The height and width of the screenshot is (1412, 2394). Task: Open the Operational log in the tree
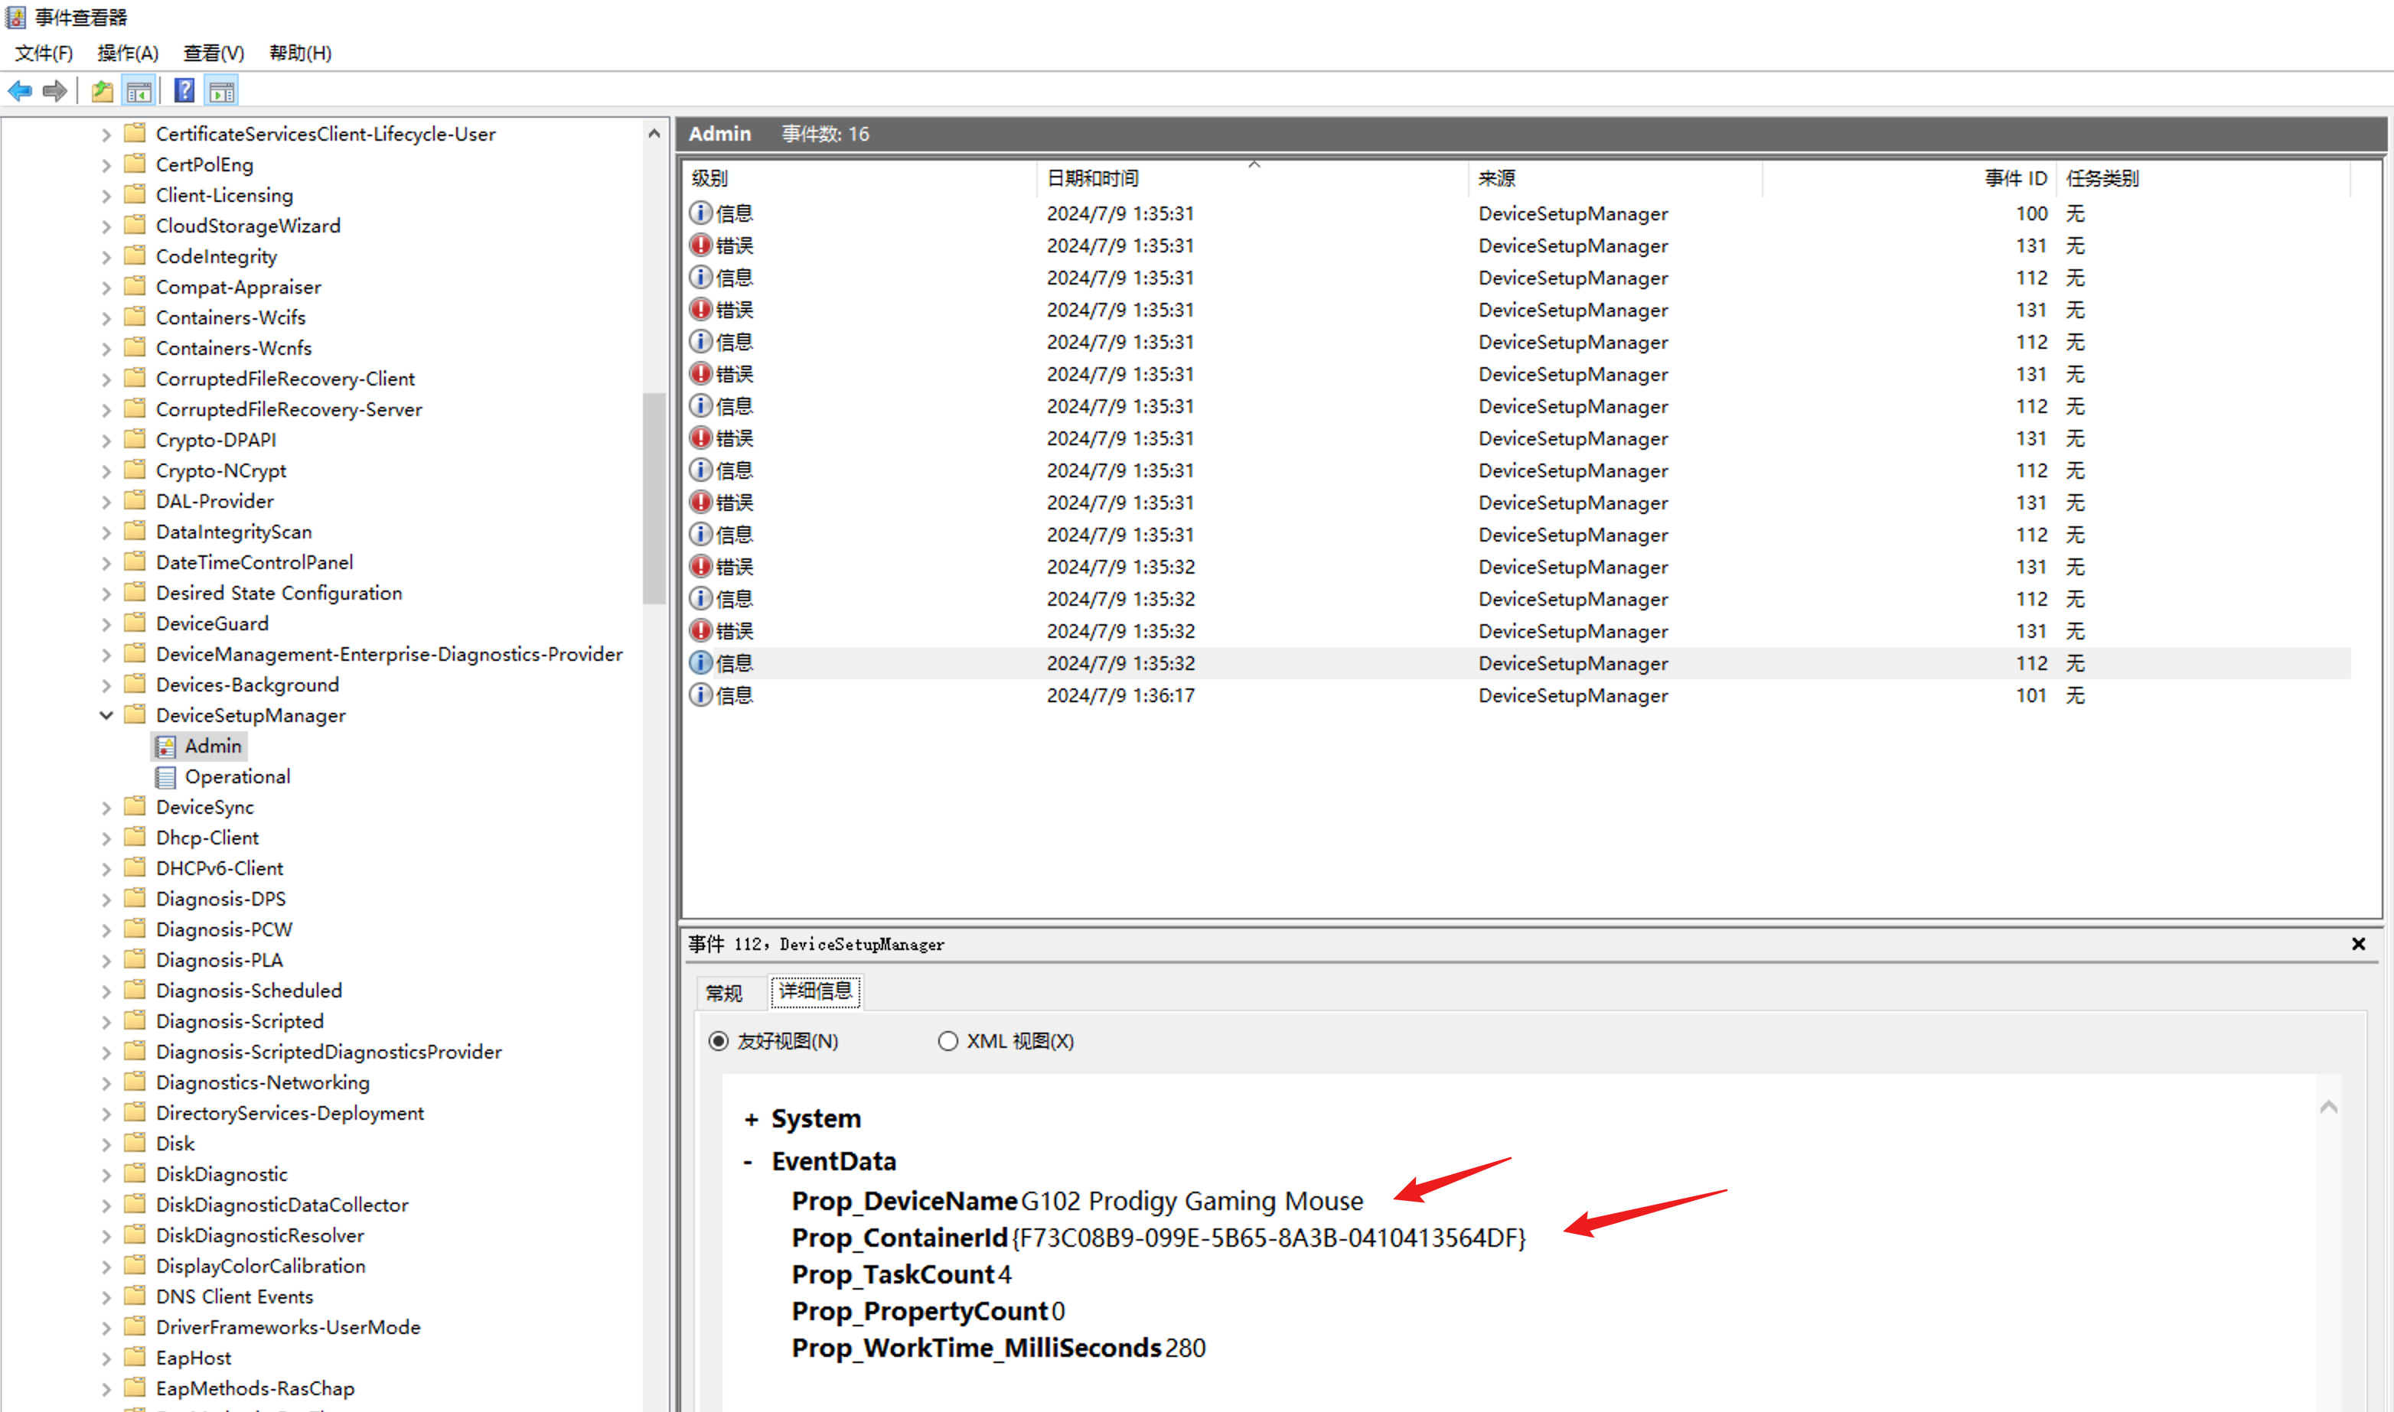tap(237, 777)
